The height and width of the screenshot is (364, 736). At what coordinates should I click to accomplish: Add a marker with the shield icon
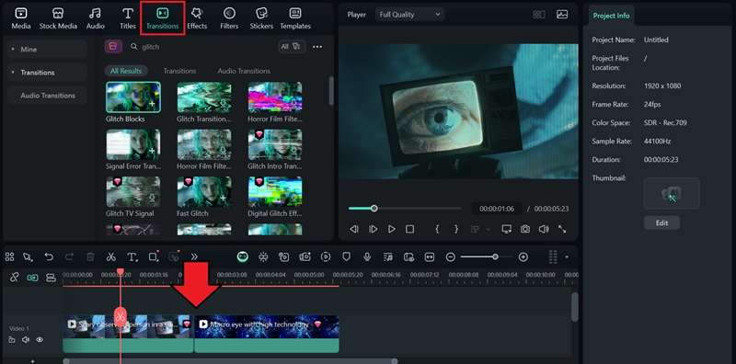[347, 256]
